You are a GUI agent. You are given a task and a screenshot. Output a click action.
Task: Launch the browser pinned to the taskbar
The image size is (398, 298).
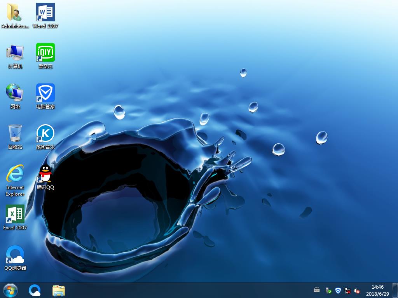(35, 290)
